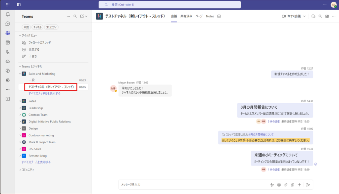Click the loop component icon in compose box
The height and width of the screenshot is (194, 339).
tap(293, 185)
